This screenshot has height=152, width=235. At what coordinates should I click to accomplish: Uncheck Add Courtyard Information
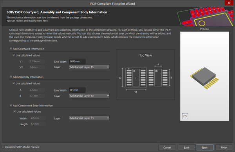pyautogui.click(x=11, y=49)
